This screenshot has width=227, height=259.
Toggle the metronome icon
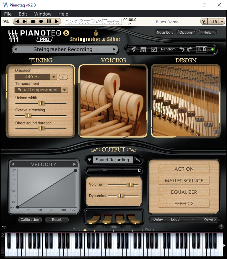(204, 22)
